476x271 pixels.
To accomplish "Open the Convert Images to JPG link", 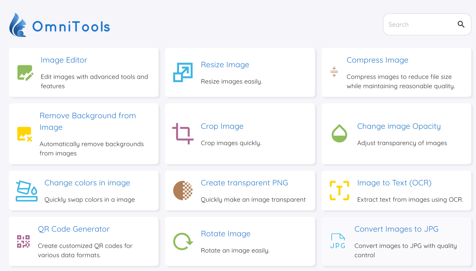I will pyautogui.click(x=396, y=229).
